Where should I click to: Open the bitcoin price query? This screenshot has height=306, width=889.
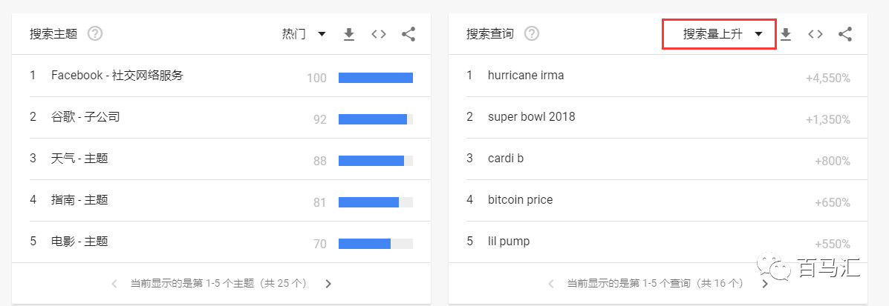click(x=520, y=200)
